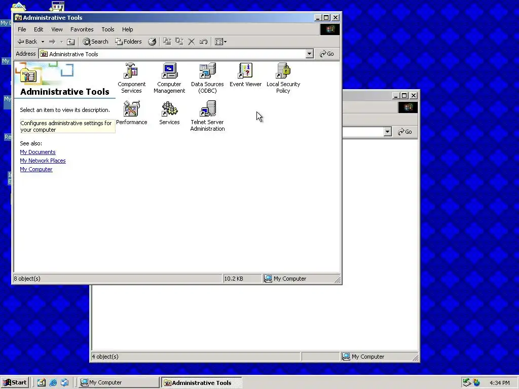Go up one folder level
This screenshot has width=519, height=389.
click(71, 42)
